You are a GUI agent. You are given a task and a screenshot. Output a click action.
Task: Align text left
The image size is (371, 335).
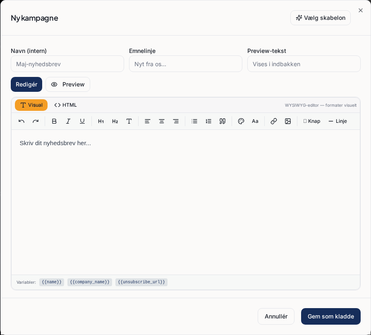pyautogui.click(x=147, y=121)
